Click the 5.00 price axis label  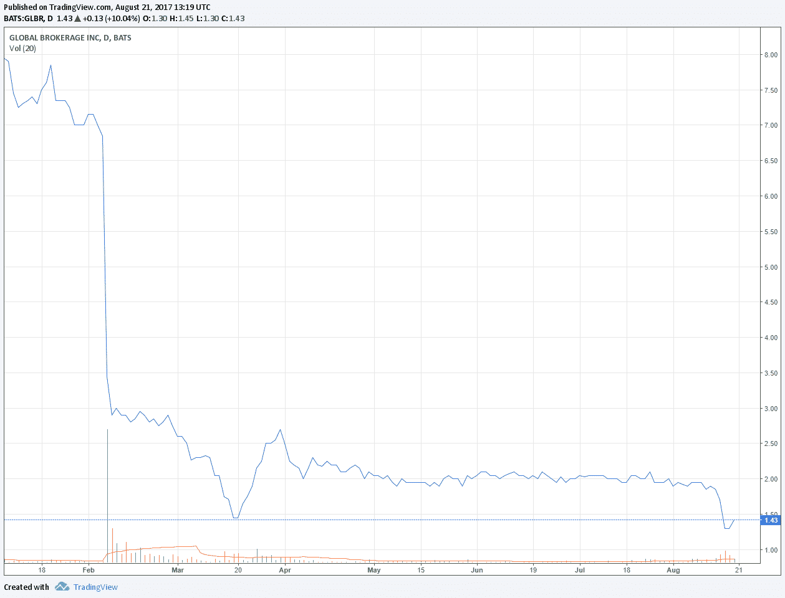[x=771, y=267]
